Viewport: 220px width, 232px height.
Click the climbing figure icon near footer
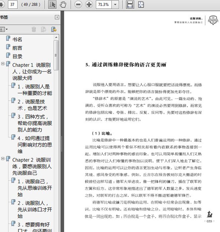(x=209, y=214)
